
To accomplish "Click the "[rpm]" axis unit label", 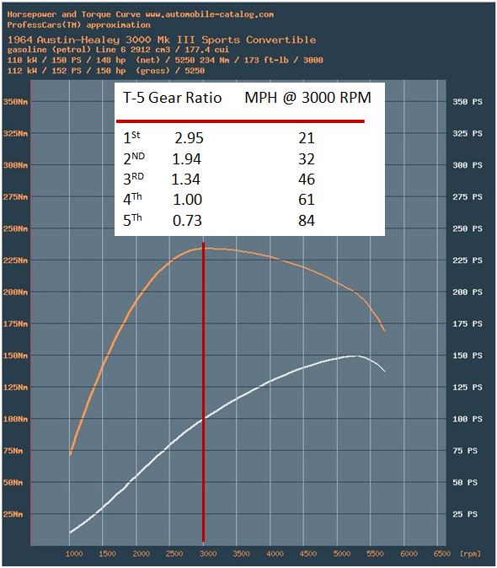I will (x=470, y=554).
